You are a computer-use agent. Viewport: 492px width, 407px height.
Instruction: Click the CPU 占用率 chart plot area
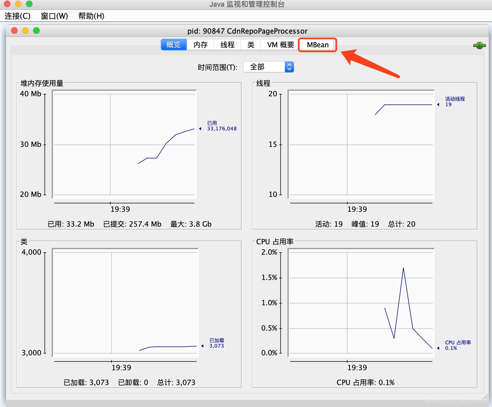361,302
